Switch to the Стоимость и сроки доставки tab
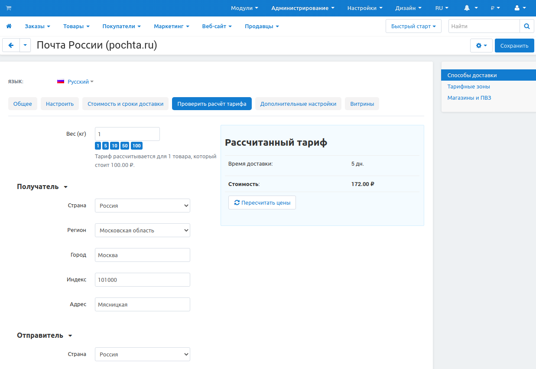This screenshot has width=536, height=369. [x=125, y=104]
